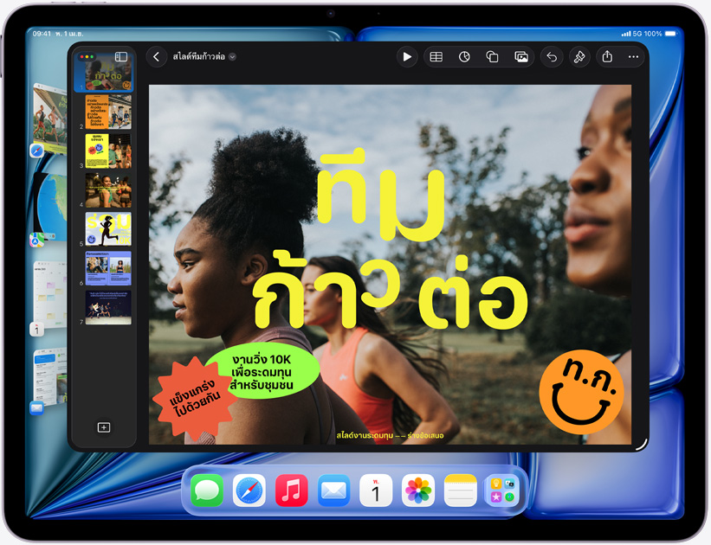
Task: Insert media using the Photos icon
Action: click(x=521, y=56)
